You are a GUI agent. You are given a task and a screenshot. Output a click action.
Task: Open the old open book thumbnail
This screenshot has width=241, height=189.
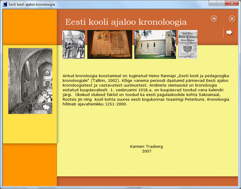click(109, 44)
